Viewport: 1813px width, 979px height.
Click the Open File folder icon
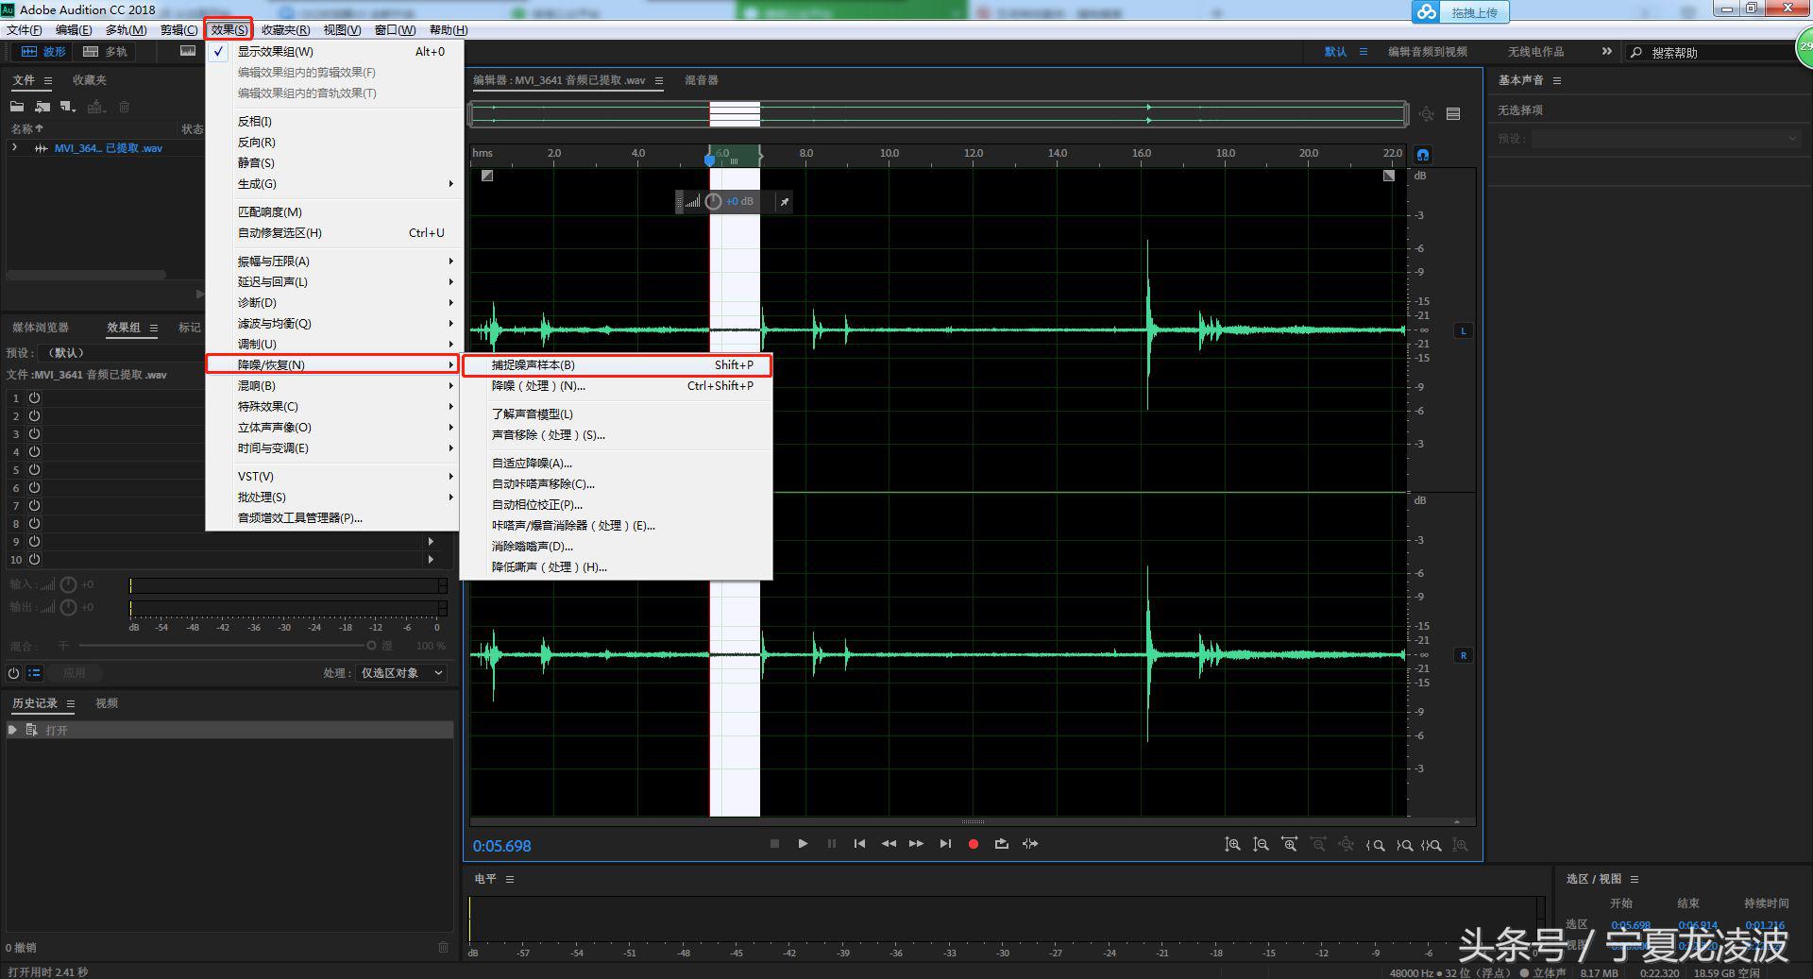[x=17, y=107]
